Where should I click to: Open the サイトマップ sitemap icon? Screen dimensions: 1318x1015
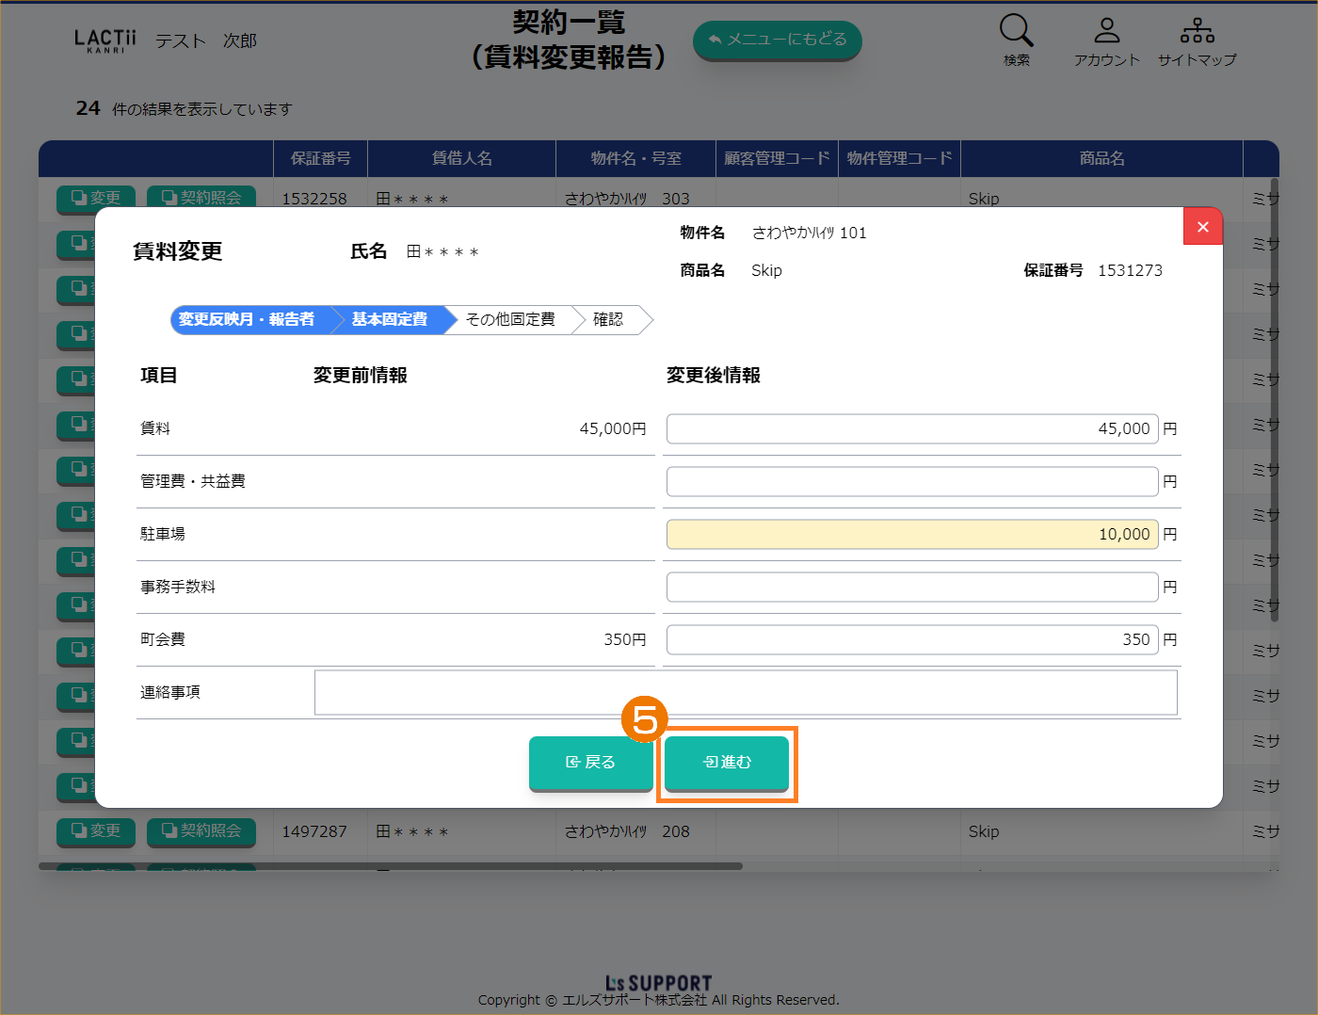coord(1197,32)
